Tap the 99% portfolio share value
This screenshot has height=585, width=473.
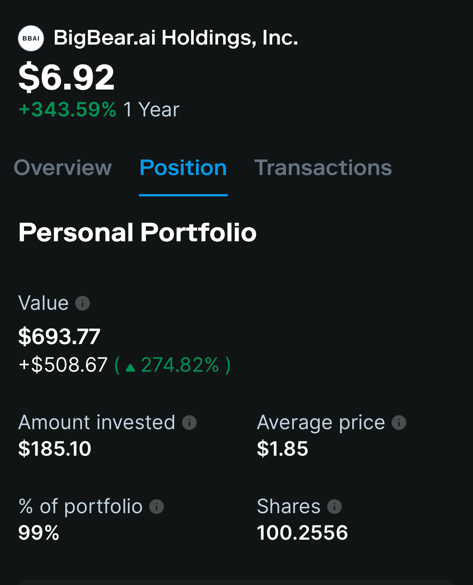pos(39,533)
